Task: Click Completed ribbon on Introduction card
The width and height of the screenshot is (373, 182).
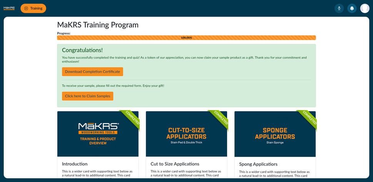Action: pyautogui.click(x=132, y=118)
